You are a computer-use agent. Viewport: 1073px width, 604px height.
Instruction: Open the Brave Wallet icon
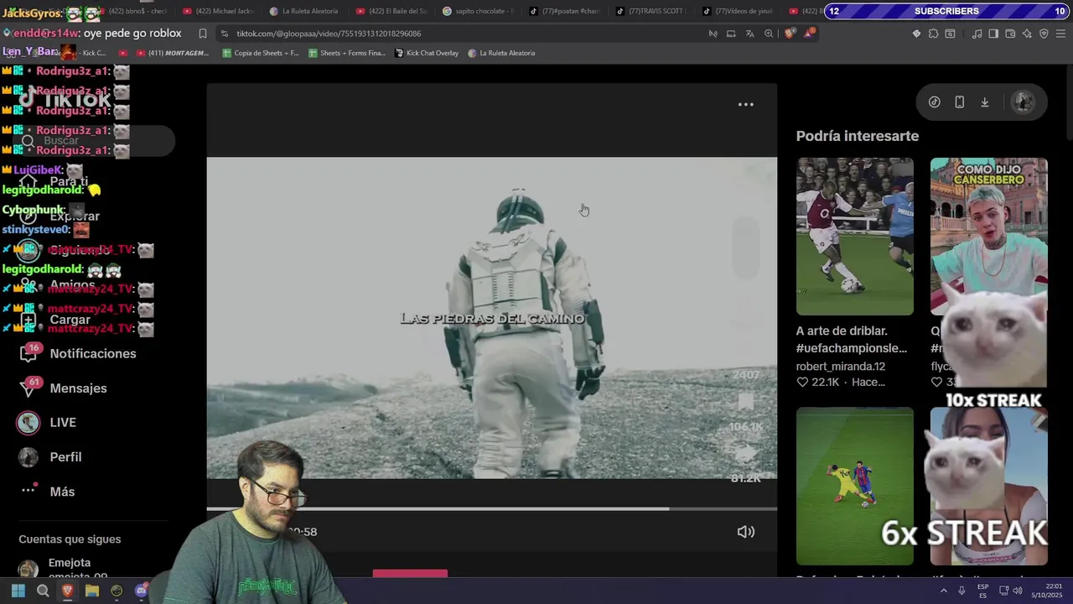coord(1010,34)
